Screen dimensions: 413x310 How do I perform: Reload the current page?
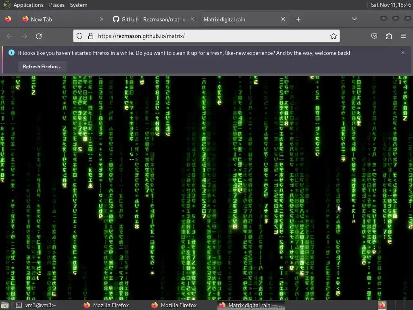pos(39,36)
